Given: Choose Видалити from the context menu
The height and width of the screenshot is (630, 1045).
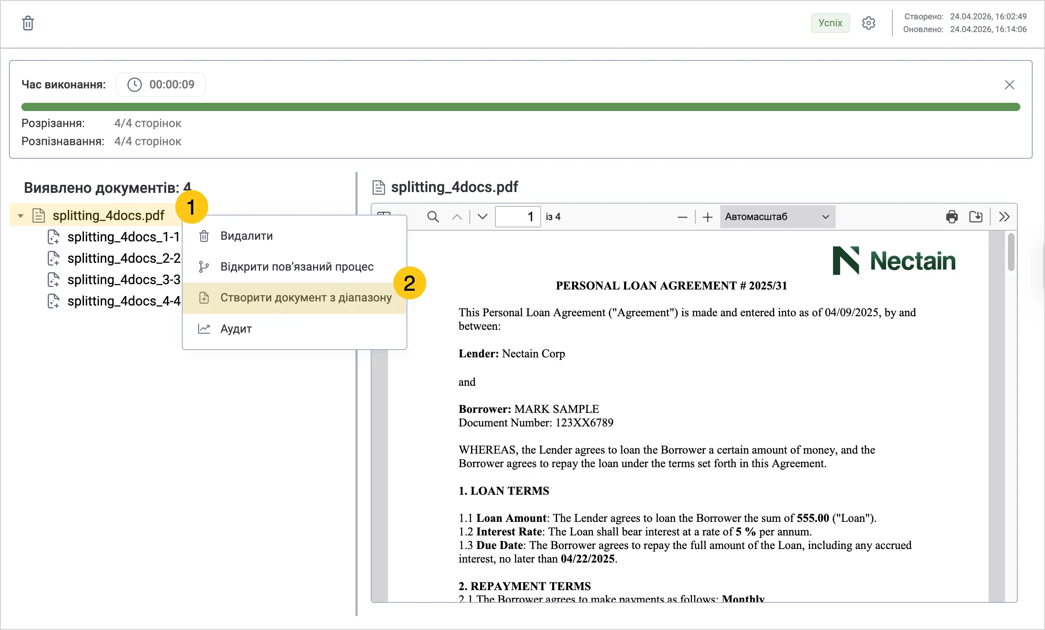Looking at the screenshot, I should pos(294,236).
